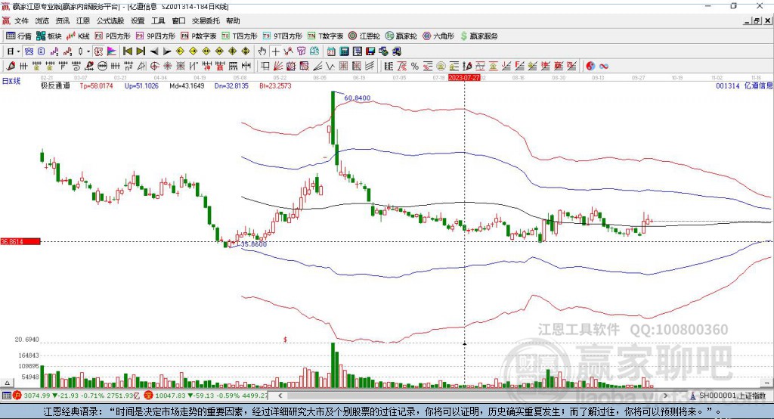Expand the candlestick style dropdown arrow
The width and height of the screenshot is (774, 419).
coord(88,51)
